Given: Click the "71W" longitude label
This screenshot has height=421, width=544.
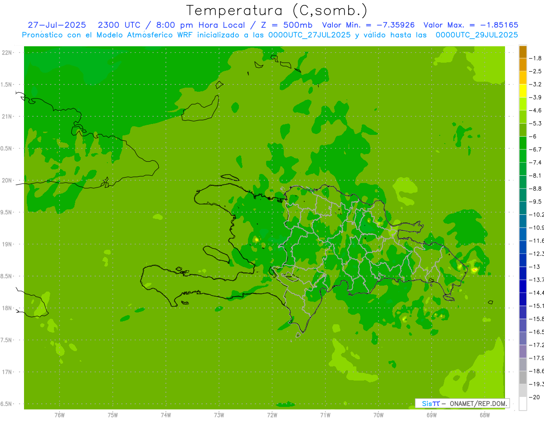Looking at the screenshot, I should coord(325,414).
